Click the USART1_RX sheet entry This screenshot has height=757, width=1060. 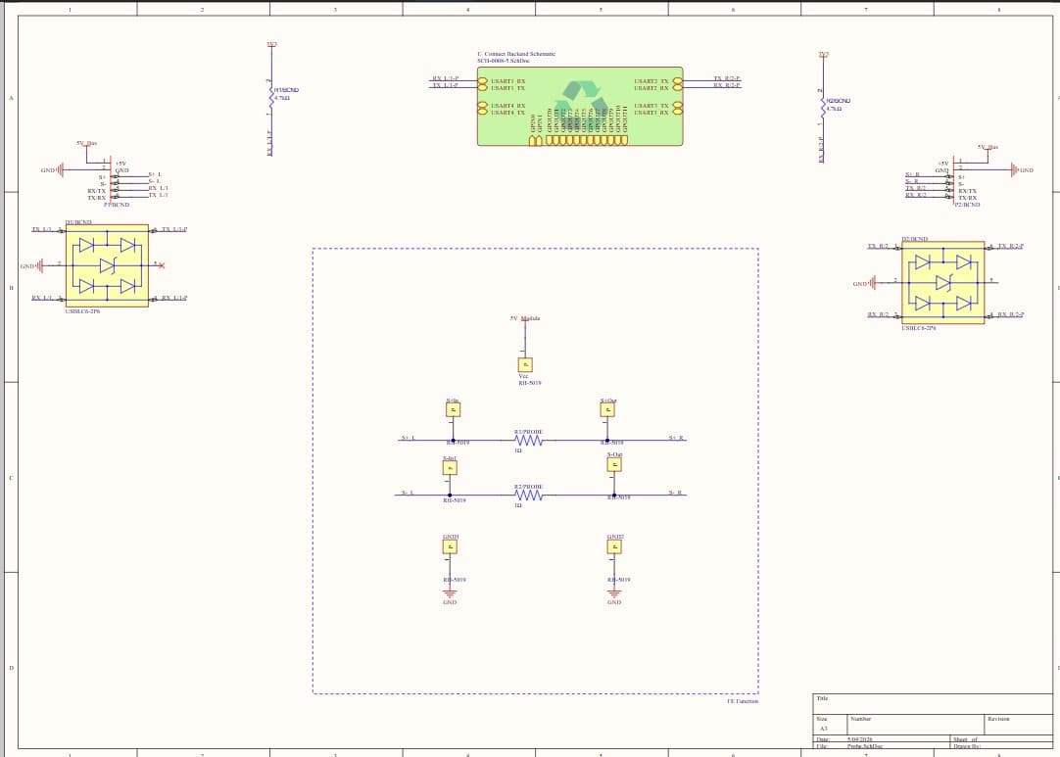coord(482,81)
